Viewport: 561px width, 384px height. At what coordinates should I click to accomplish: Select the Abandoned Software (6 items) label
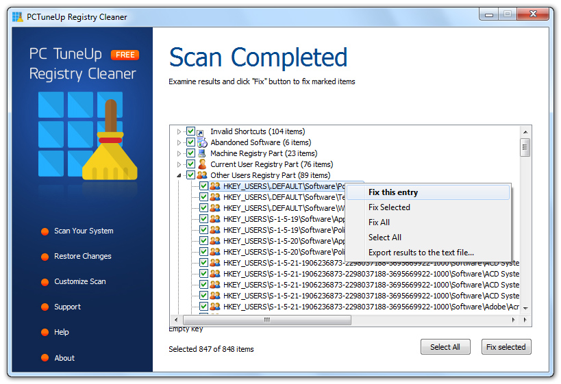(x=261, y=142)
